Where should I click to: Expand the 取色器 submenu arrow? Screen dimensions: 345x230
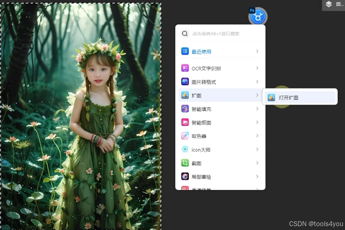257,136
